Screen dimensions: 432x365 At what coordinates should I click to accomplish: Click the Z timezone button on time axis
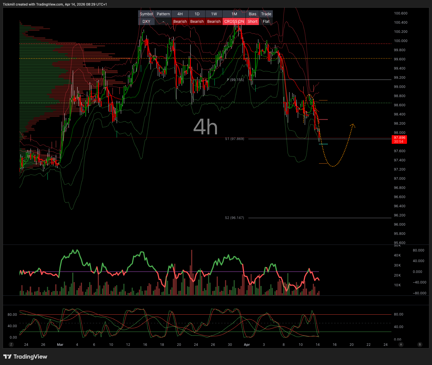click(11, 344)
